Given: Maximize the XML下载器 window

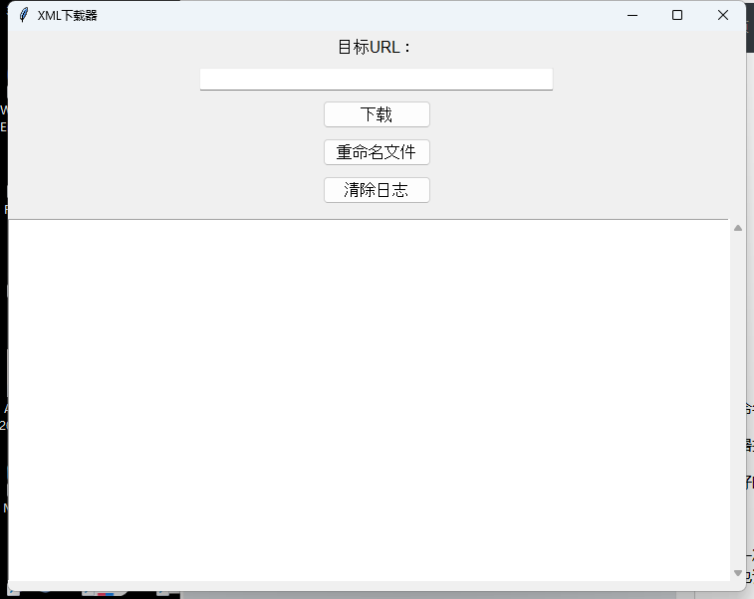Looking at the screenshot, I should pos(677,15).
